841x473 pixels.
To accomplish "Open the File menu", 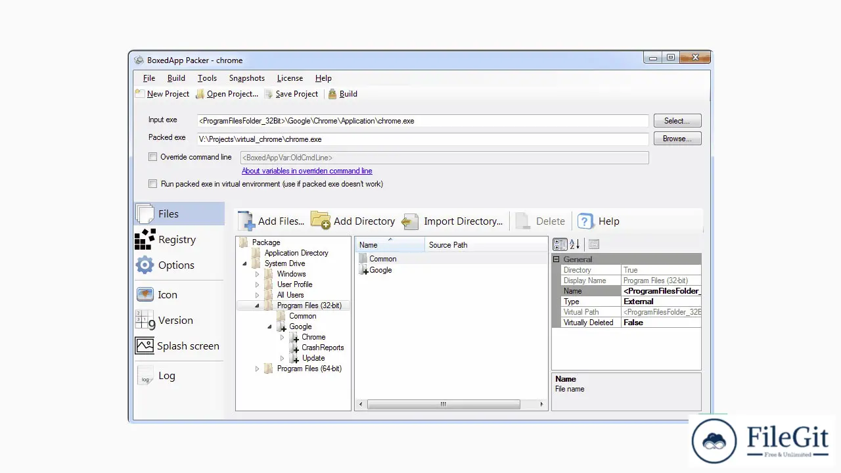I will pyautogui.click(x=149, y=78).
